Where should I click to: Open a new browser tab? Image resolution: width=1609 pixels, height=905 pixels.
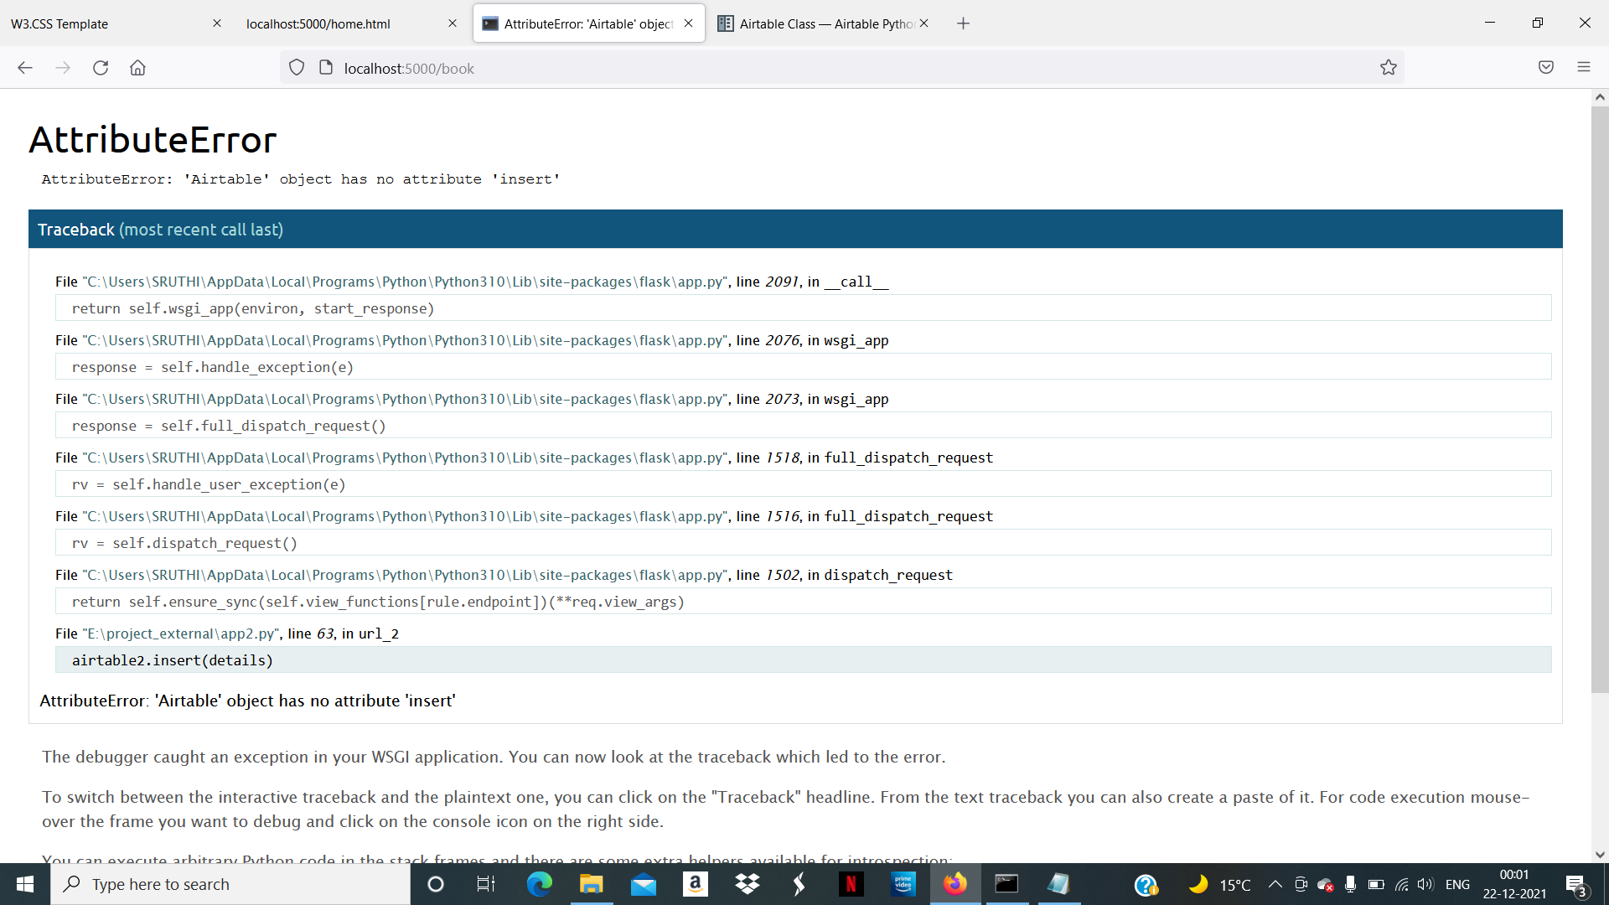pos(963,23)
